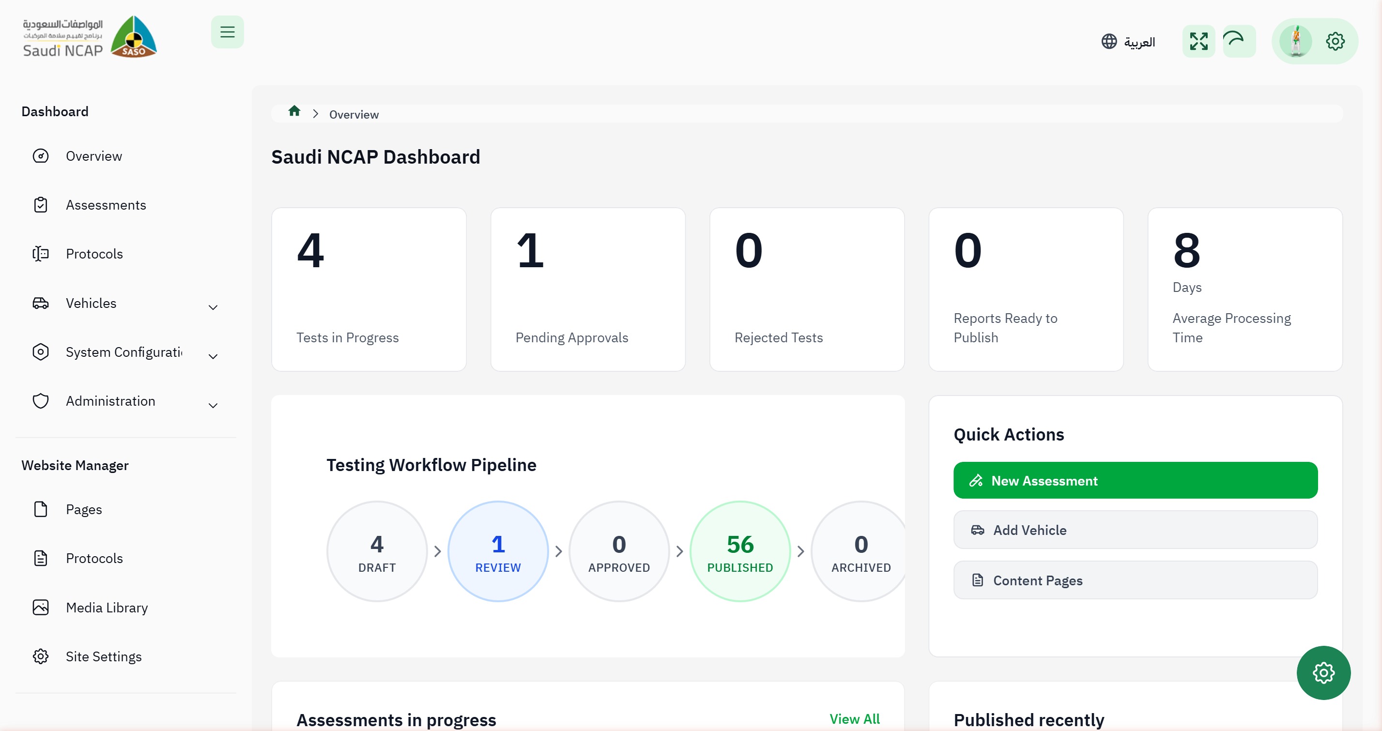Select the ARCHIVED pipeline stage circle
1382x731 pixels.
(859, 551)
